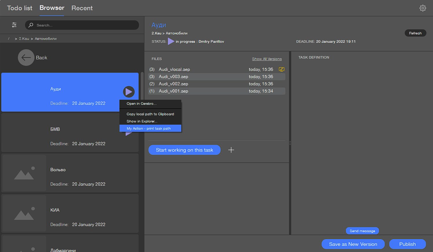Screen dimensions: 433x252
Task: Open the filter options icon beside search
Action: (14, 25)
